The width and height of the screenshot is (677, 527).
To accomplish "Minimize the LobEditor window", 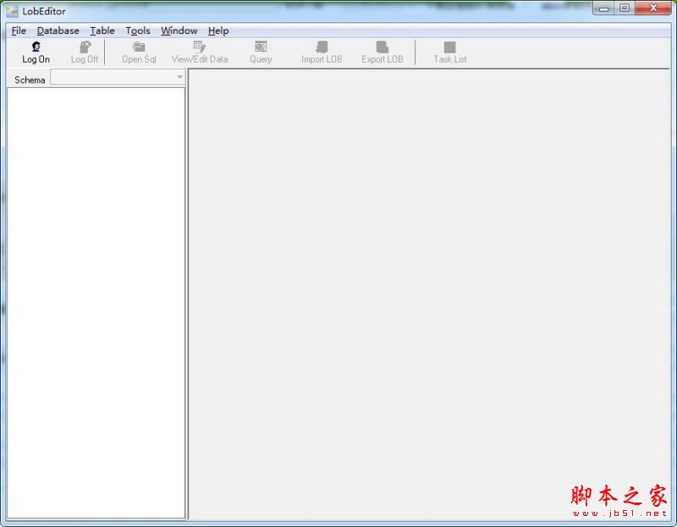I will click(x=603, y=8).
